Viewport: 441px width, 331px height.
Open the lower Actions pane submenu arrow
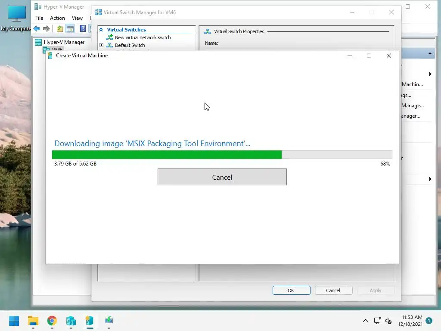point(430,179)
